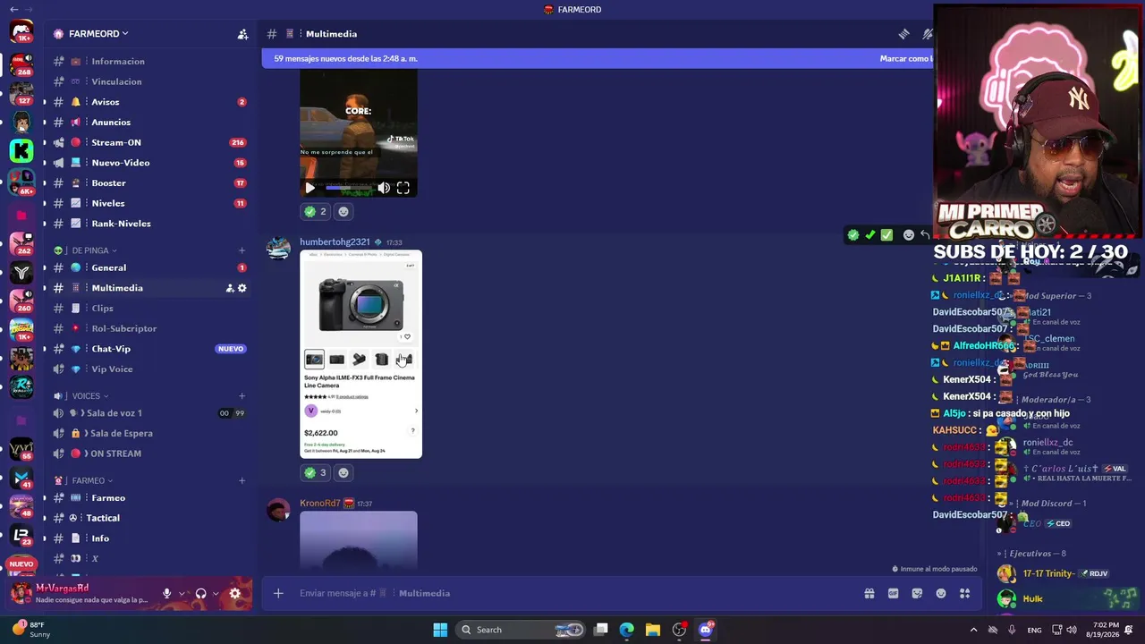Attach a file with the plus icon
This screenshot has height=644, width=1145.
coord(278,593)
